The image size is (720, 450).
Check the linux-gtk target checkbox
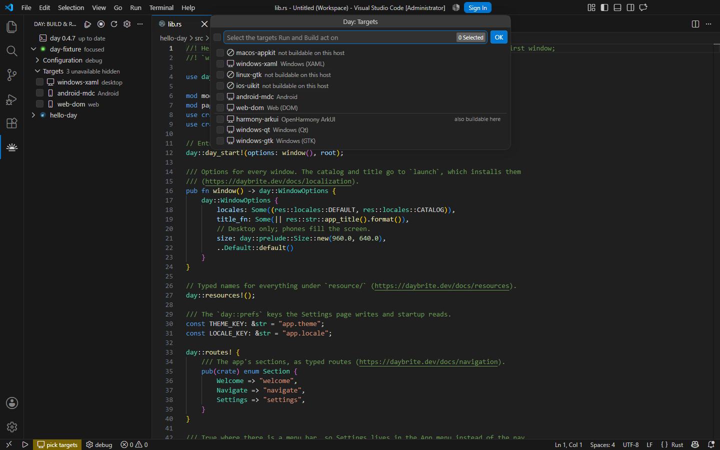click(x=220, y=75)
